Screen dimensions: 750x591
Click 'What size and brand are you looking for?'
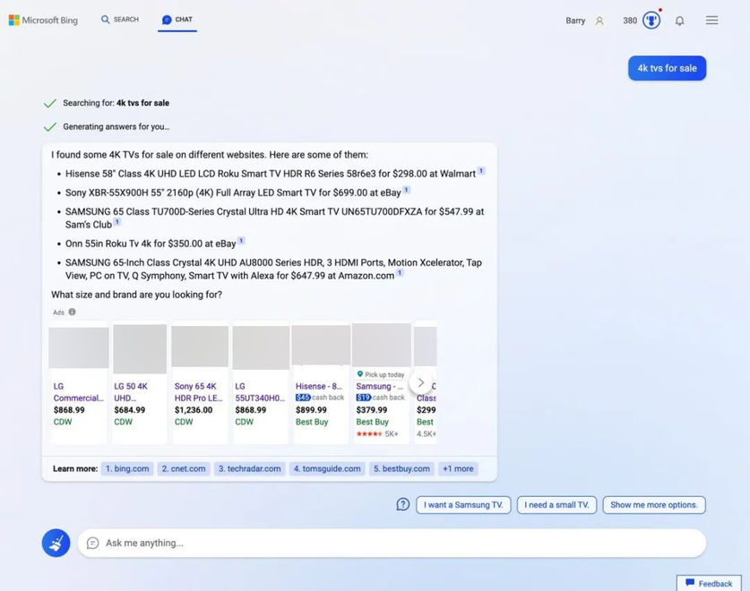[x=137, y=295]
